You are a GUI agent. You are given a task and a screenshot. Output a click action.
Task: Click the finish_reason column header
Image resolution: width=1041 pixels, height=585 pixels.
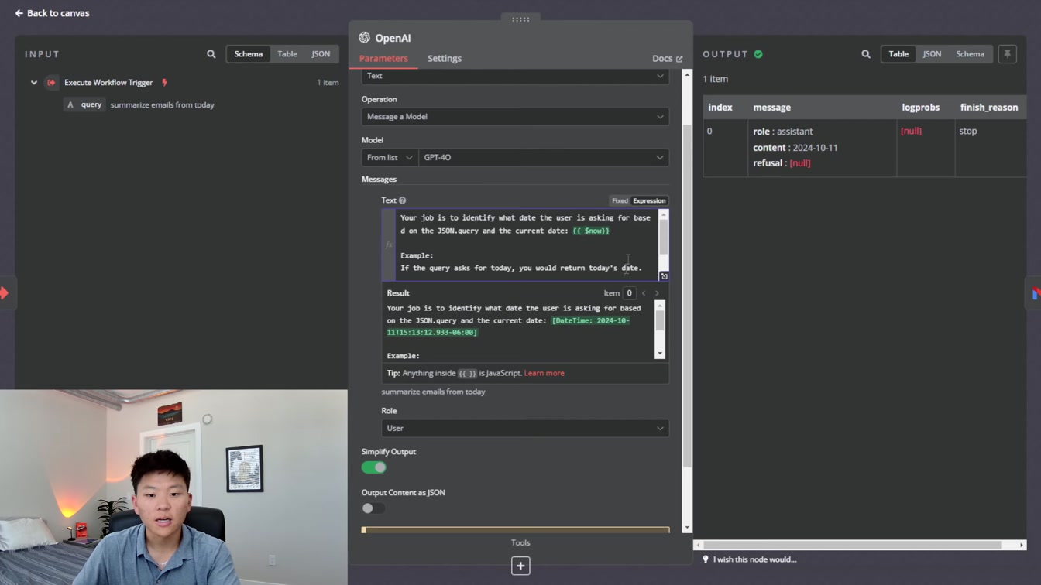pyautogui.click(x=989, y=108)
